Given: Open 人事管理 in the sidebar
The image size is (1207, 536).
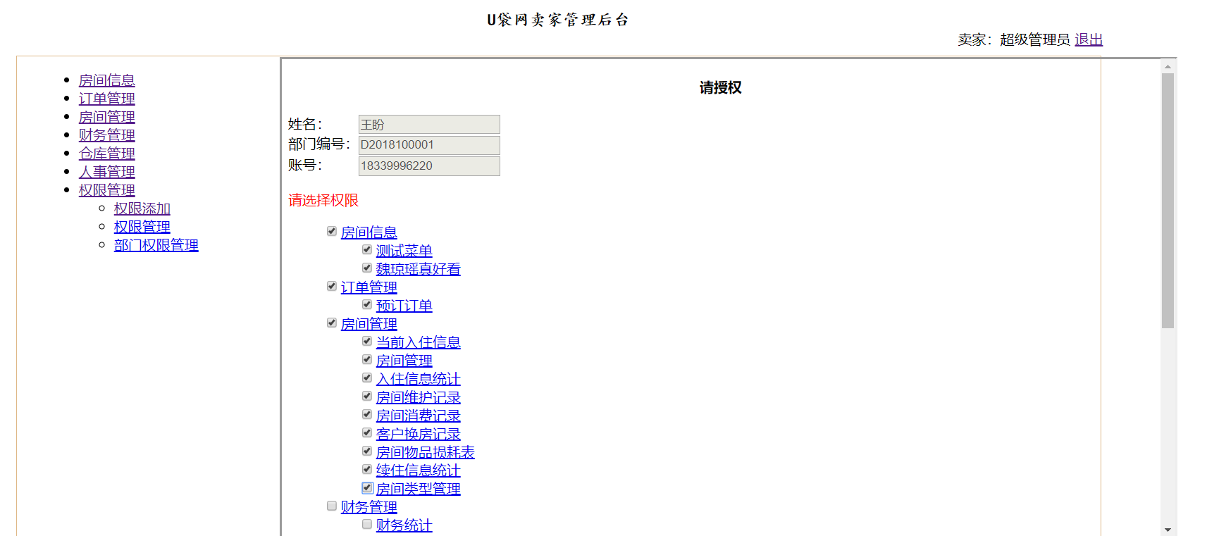Looking at the screenshot, I should coord(106,172).
